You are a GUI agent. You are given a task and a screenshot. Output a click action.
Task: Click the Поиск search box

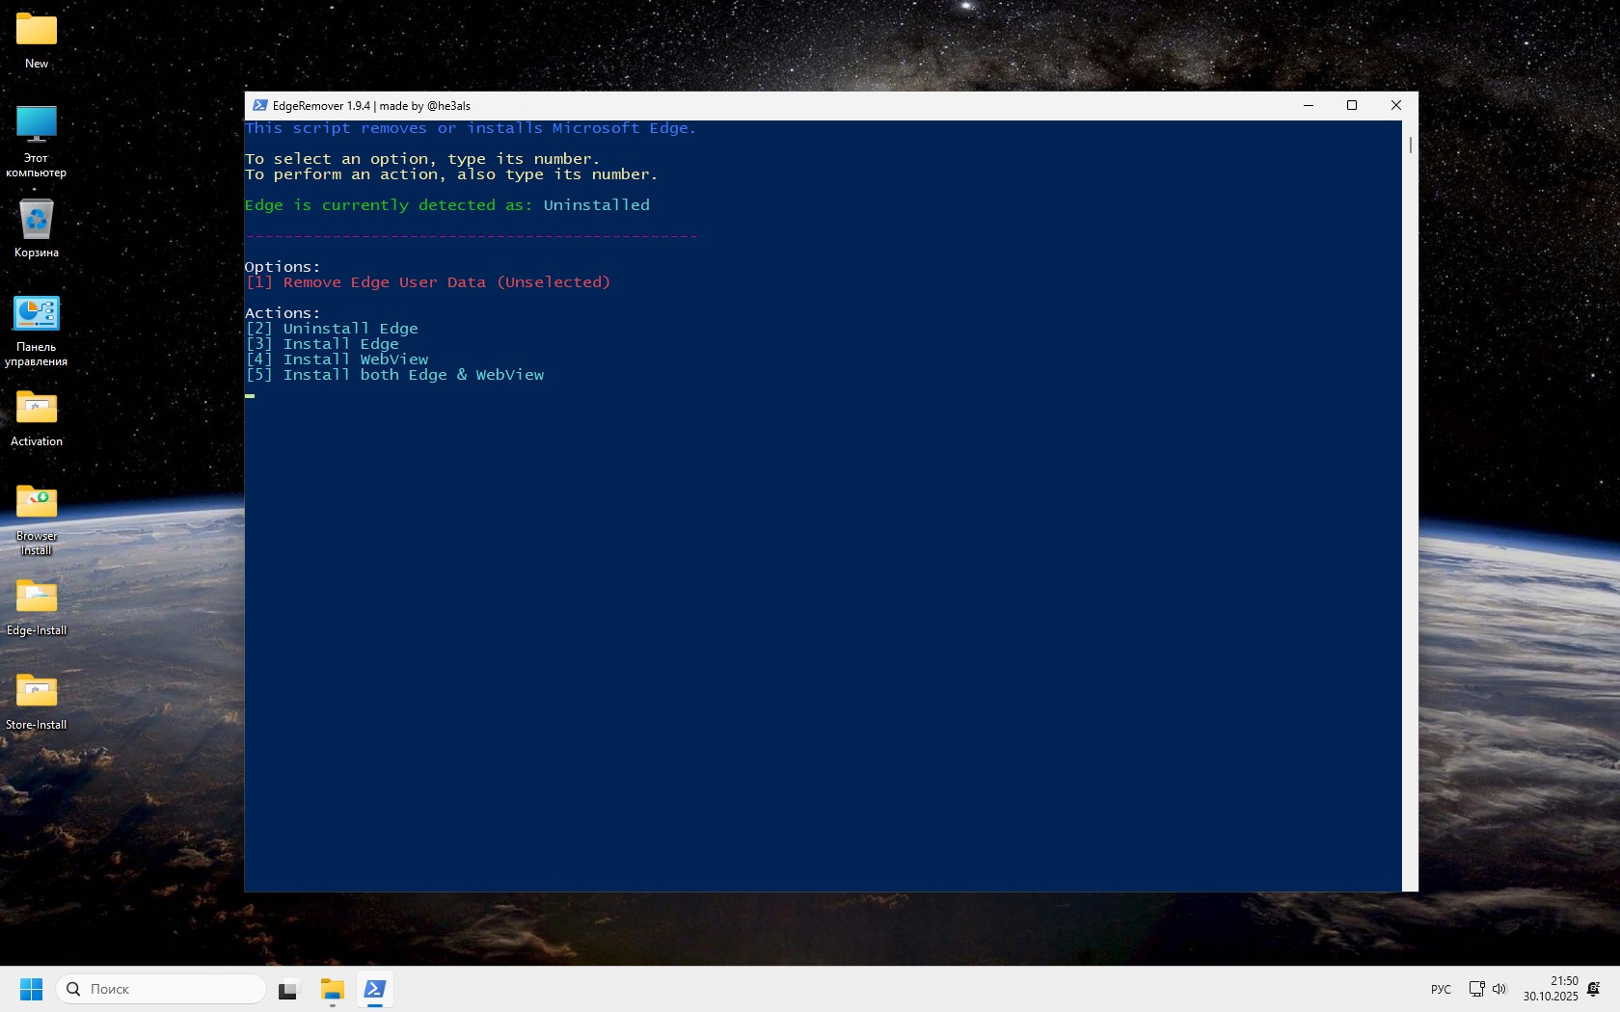(x=161, y=989)
